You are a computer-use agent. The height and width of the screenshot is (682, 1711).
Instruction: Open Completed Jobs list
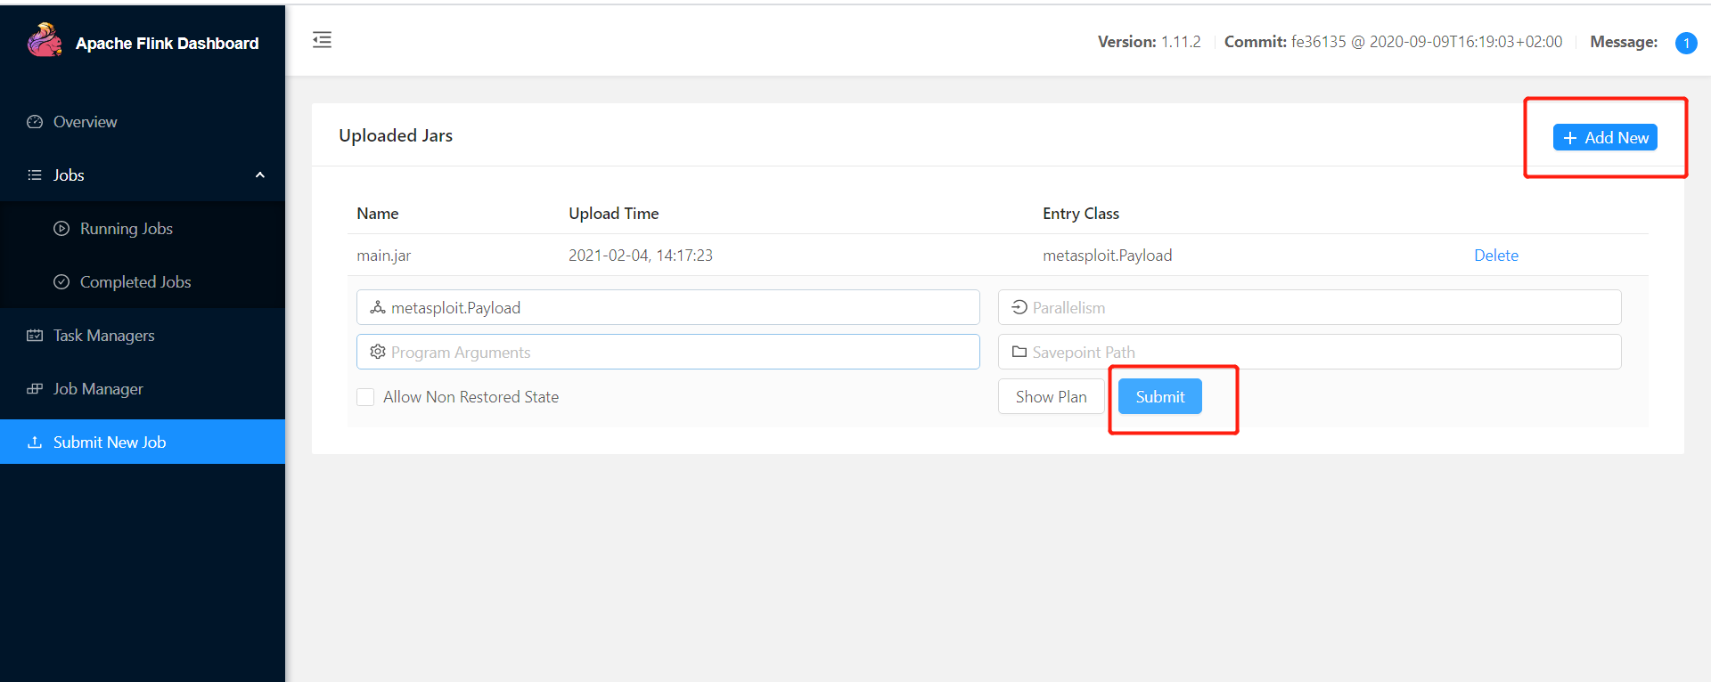tap(143, 282)
